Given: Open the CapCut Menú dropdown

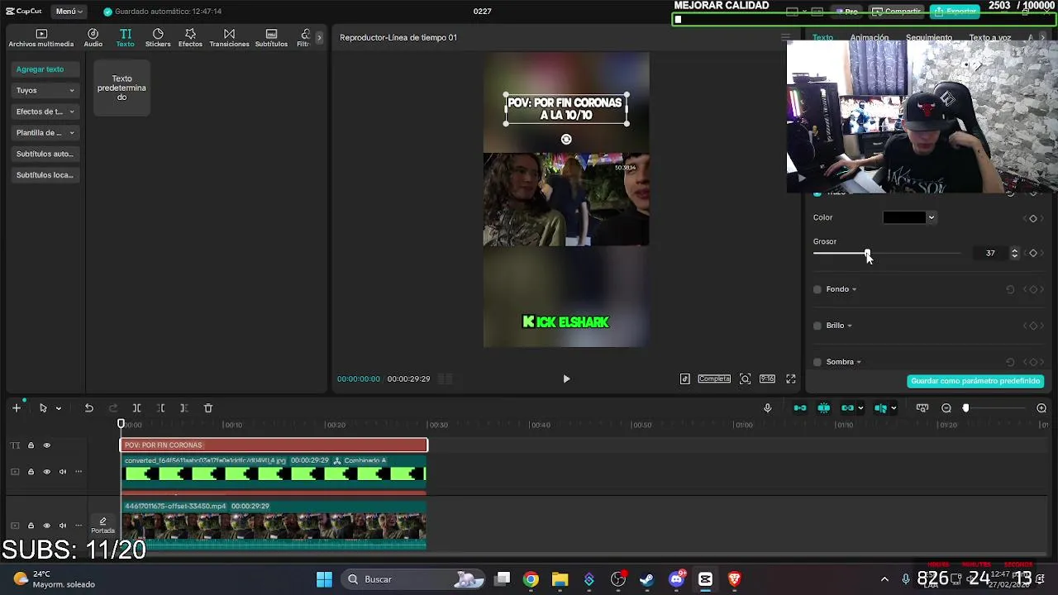Looking at the screenshot, I should click(x=69, y=12).
